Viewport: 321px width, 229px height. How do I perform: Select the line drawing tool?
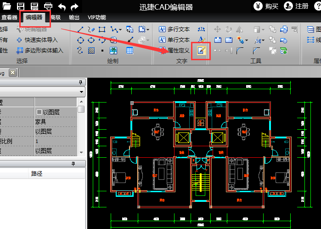click(x=81, y=29)
